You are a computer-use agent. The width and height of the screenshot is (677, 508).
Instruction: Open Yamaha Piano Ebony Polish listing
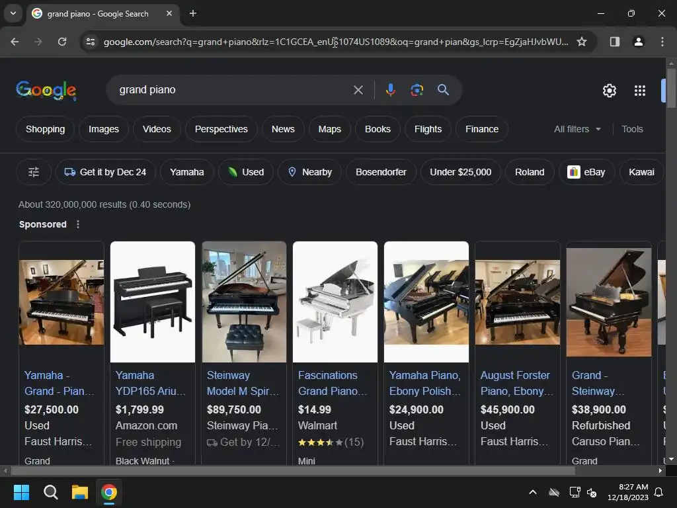425,383
